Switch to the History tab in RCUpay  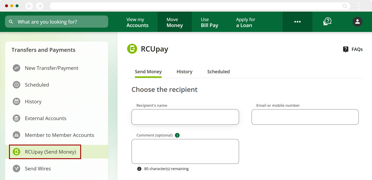click(x=185, y=72)
